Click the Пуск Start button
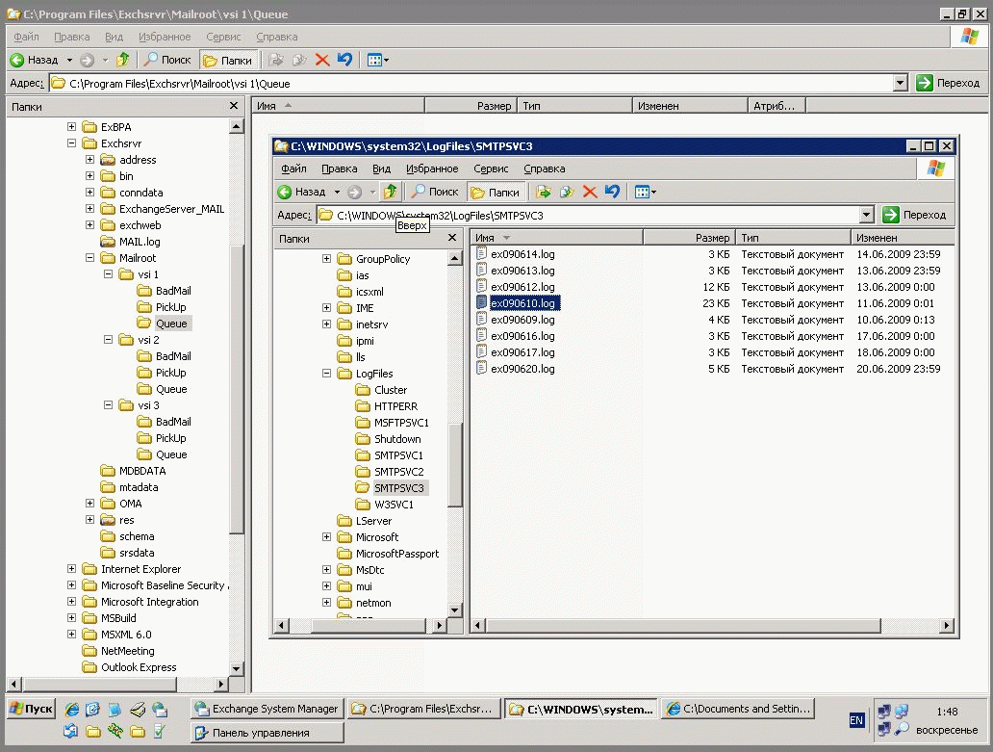 click(31, 709)
